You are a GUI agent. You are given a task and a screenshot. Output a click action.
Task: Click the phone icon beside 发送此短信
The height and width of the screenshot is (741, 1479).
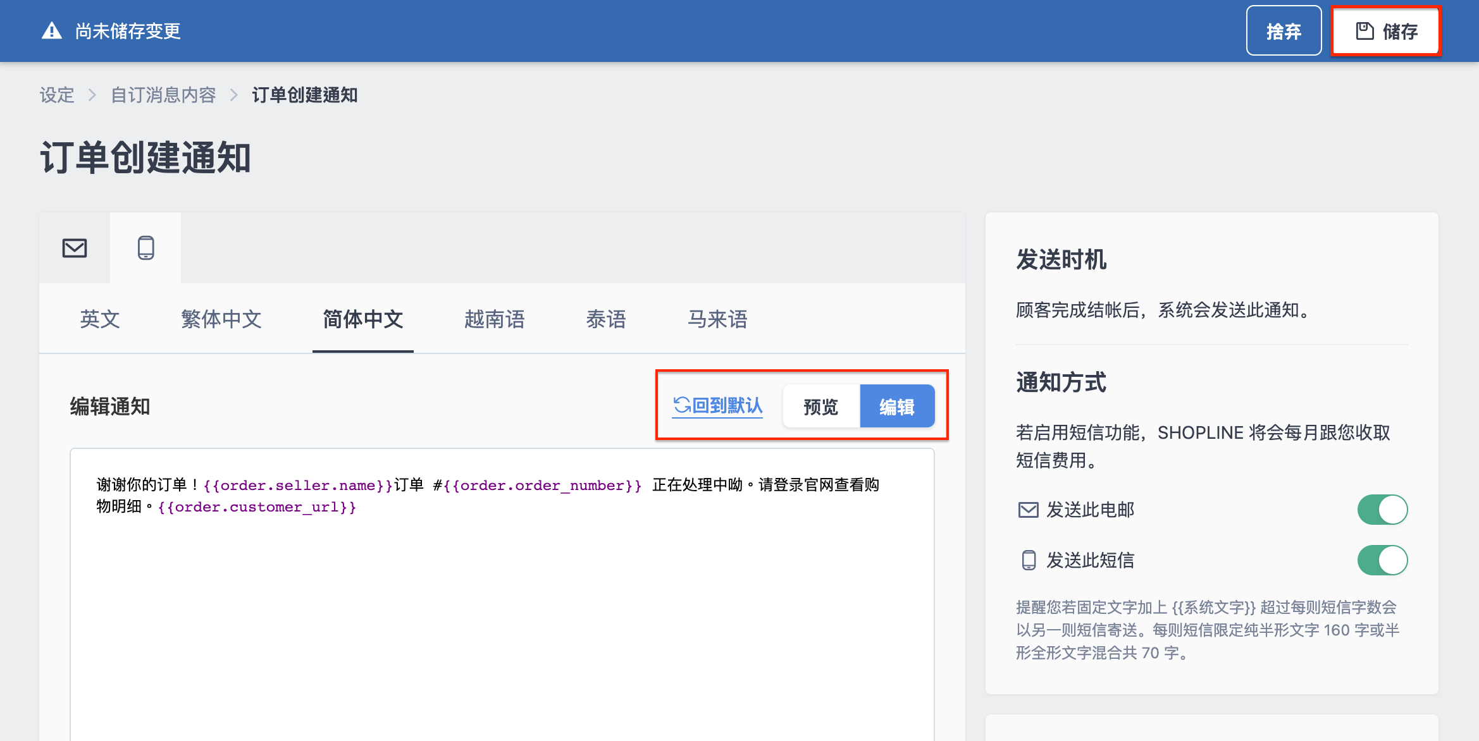(x=1029, y=560)
